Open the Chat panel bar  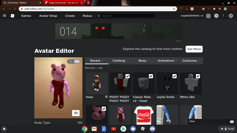211,121
